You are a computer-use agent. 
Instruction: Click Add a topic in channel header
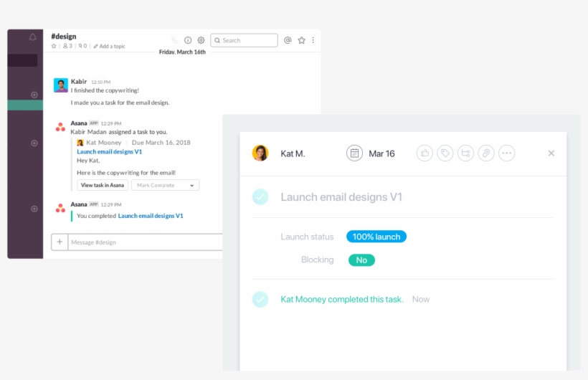tap(109, 46)
